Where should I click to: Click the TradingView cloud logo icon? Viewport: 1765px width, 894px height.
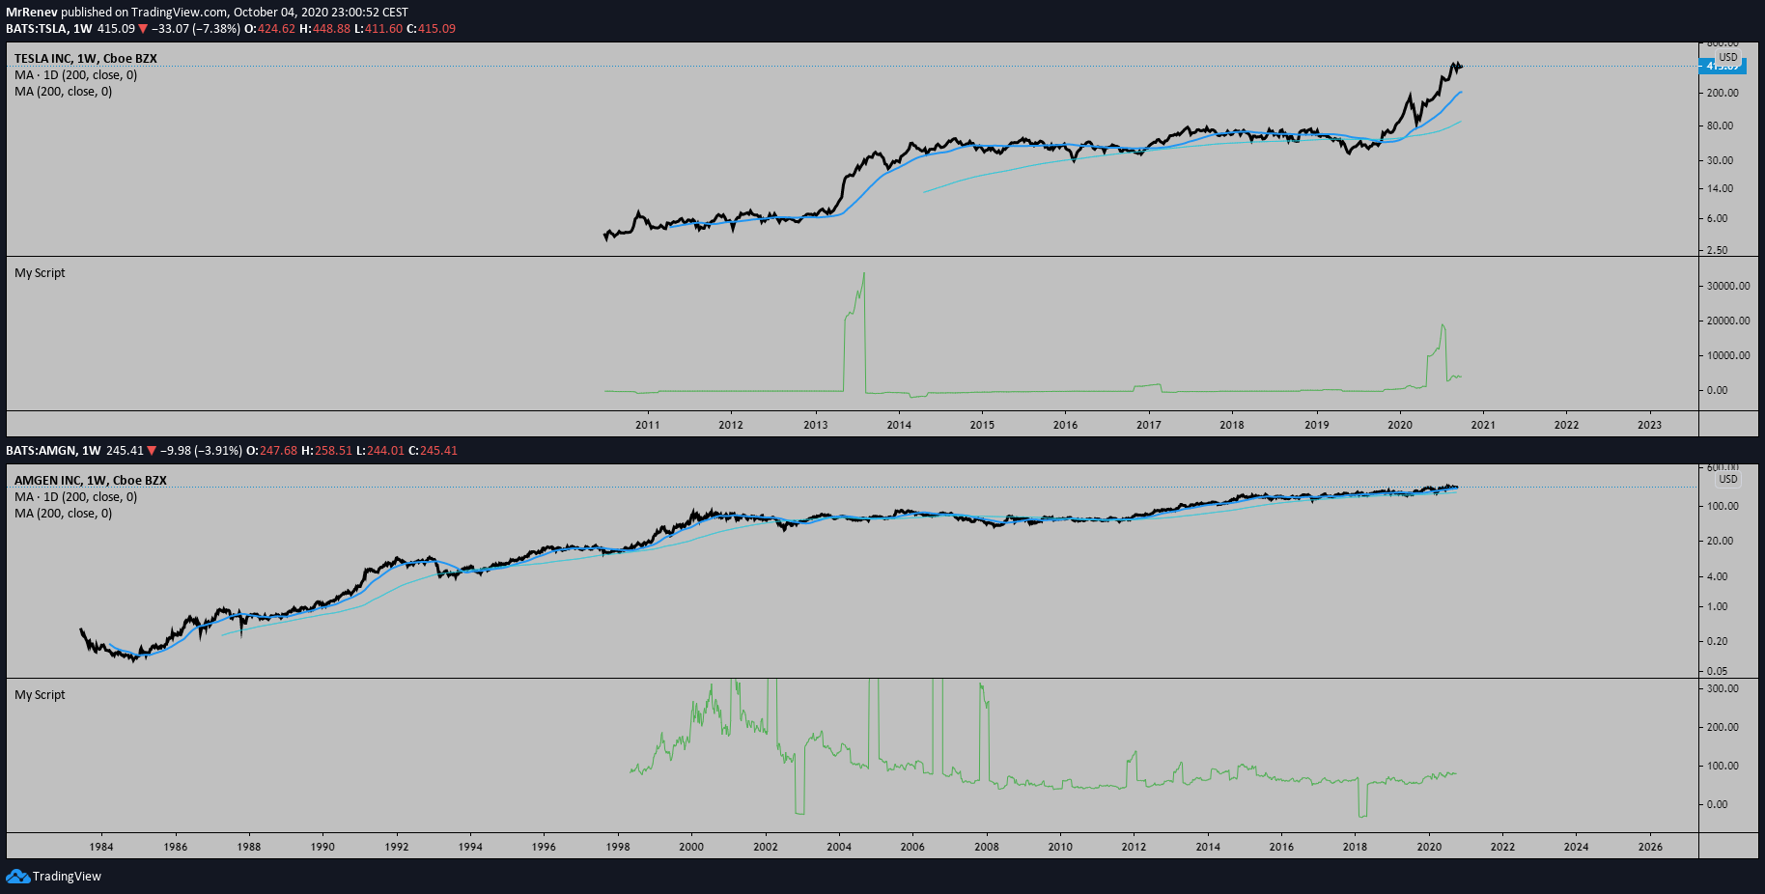pos(17,876)
